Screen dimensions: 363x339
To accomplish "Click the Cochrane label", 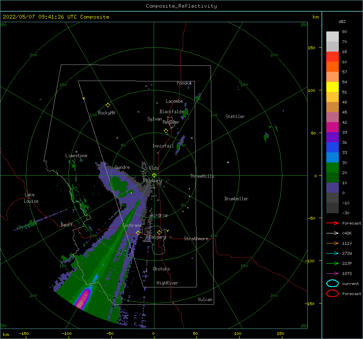I will tap(132, 225).
